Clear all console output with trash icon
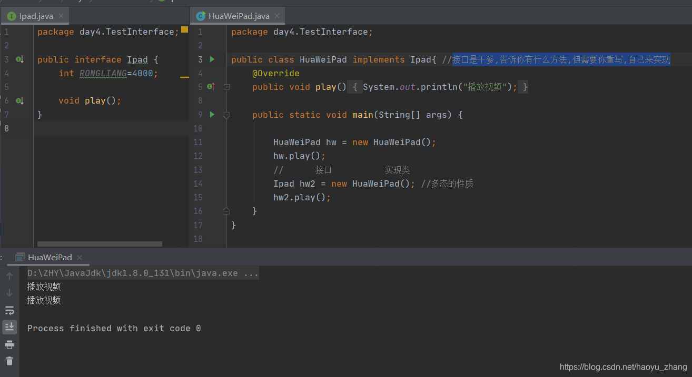 [x=9, y=361]
